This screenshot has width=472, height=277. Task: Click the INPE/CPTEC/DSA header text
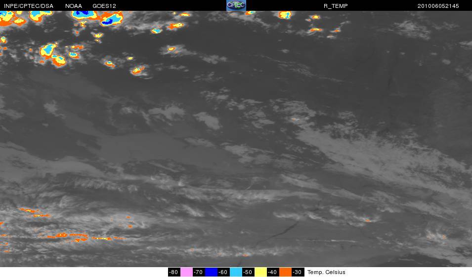(29, 6)
